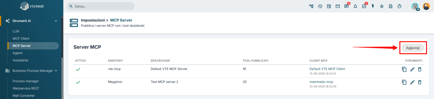Open the notifications bell icon
This screenshot has width=434, height=99.
tap(355, 6)
